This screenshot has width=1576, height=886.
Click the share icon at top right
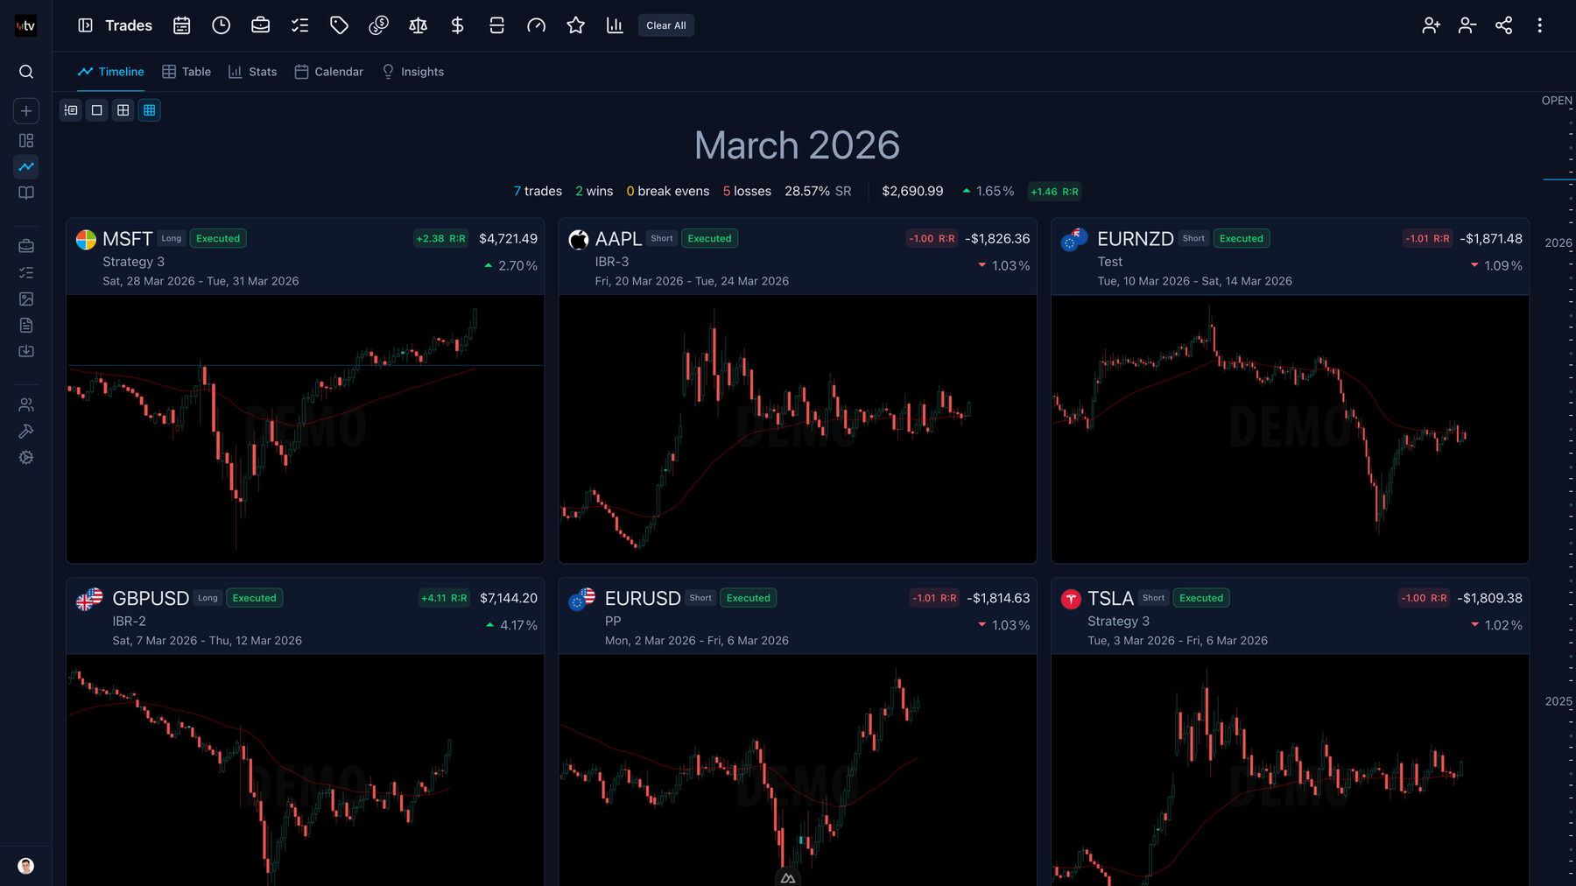point(1504,25)
